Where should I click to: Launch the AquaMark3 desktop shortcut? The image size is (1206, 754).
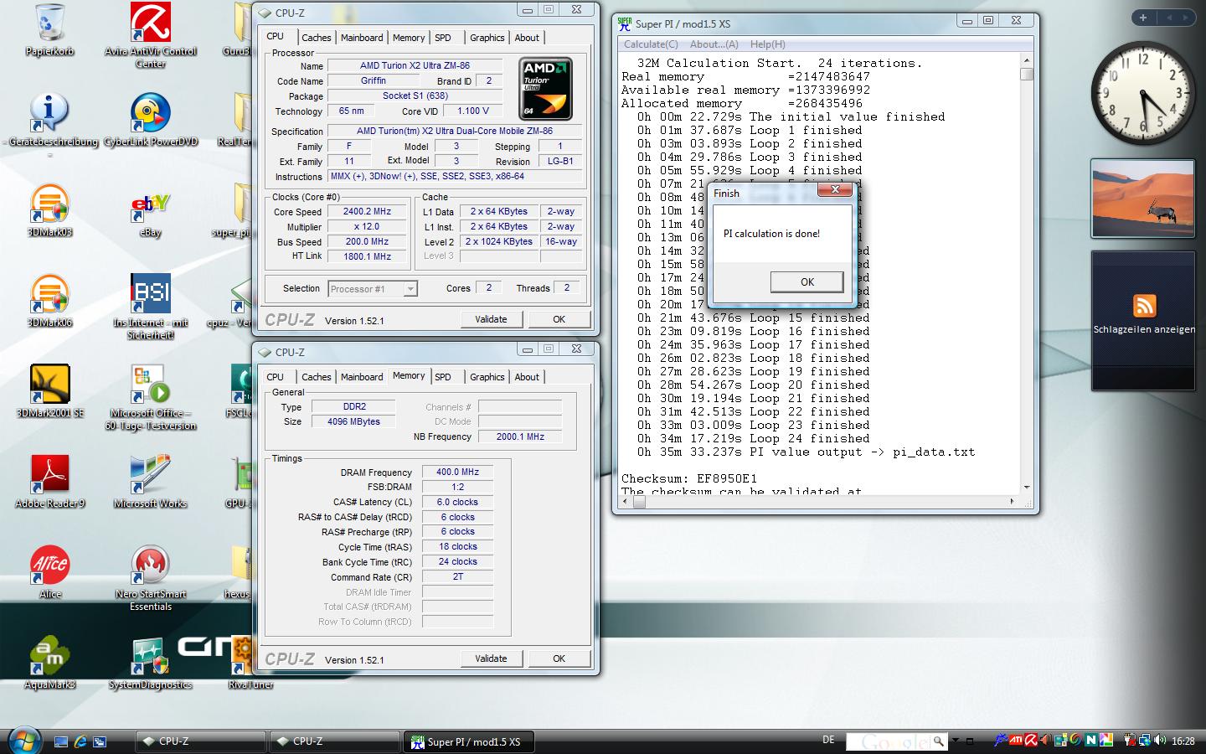(x=49, y=664)
